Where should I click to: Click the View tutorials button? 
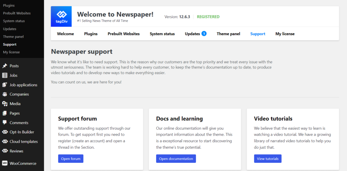click(x=268, y=158)
